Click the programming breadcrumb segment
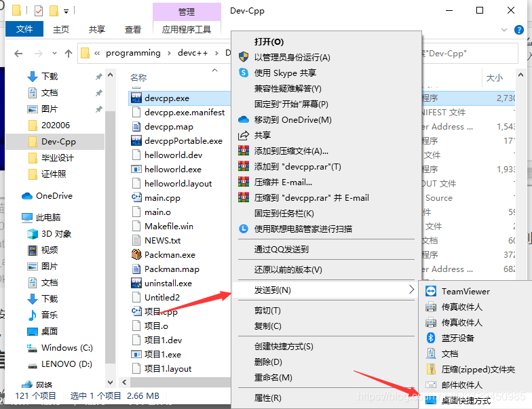The image size is (532, 409). click(x=133, y=53)
